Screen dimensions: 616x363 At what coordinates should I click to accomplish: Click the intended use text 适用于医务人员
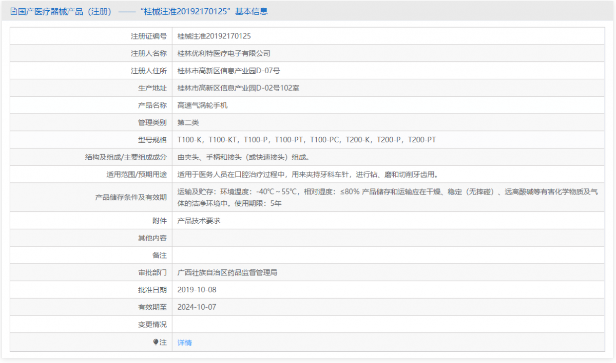307,175
